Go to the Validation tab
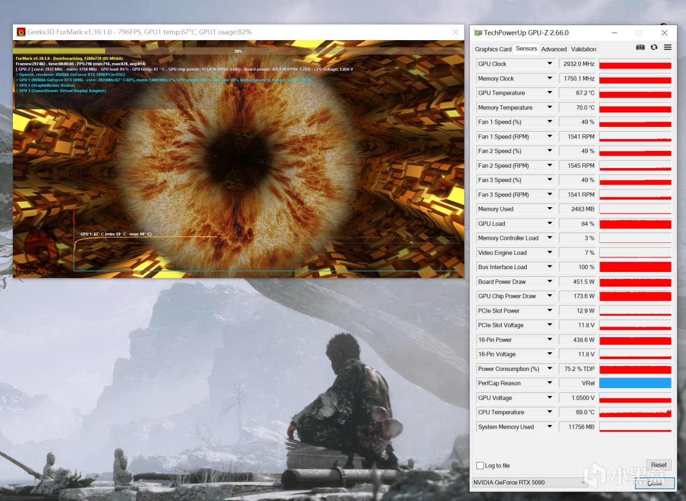The height and width of the screenshot is (501, 686). [x=584, y=49]
